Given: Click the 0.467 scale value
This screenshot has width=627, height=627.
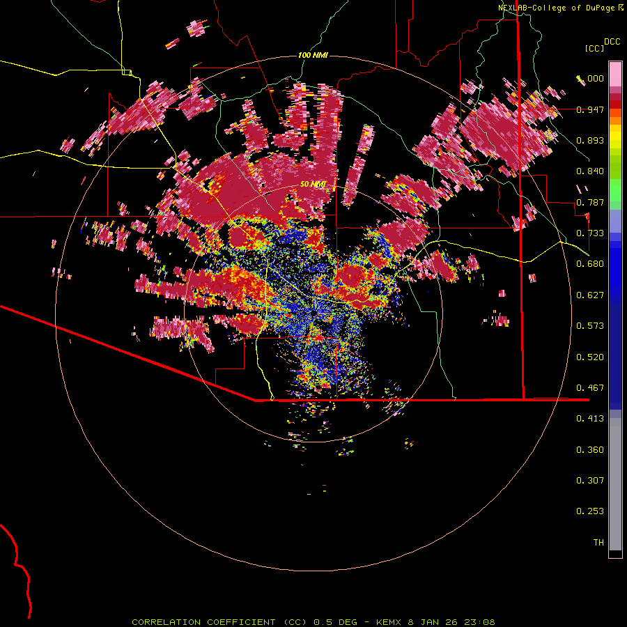Looking at the screenshot, I should pos(590,388).
